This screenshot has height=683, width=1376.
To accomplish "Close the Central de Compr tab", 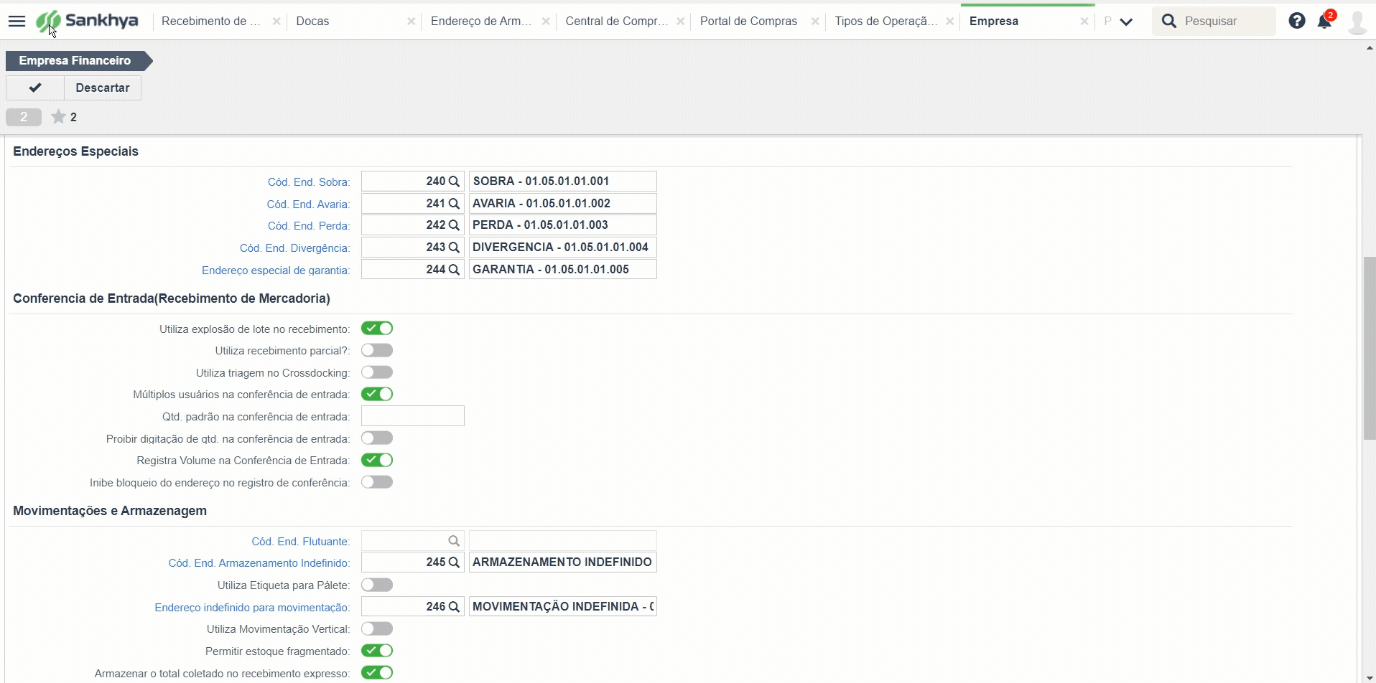I will pyautogui.click(x=680, y=22).
